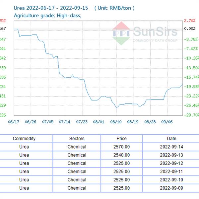This screenshot has width=199, height=199.
Task: Select the 2525.00 price for 2022-09-12
Action: (122, 163)
